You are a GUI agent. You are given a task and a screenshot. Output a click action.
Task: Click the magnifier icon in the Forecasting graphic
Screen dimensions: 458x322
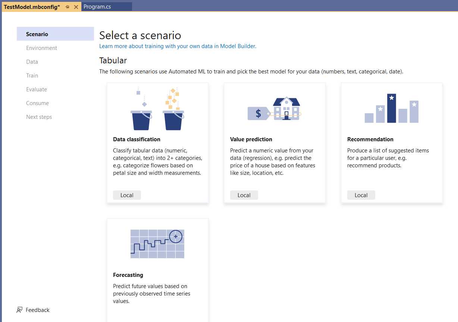176,236
